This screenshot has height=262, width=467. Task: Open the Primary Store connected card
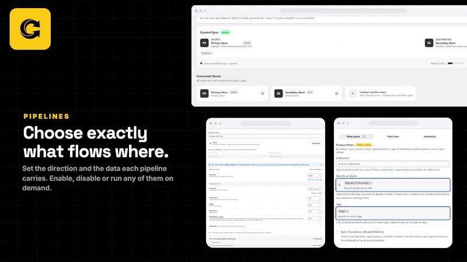click(x=232, y=94)
